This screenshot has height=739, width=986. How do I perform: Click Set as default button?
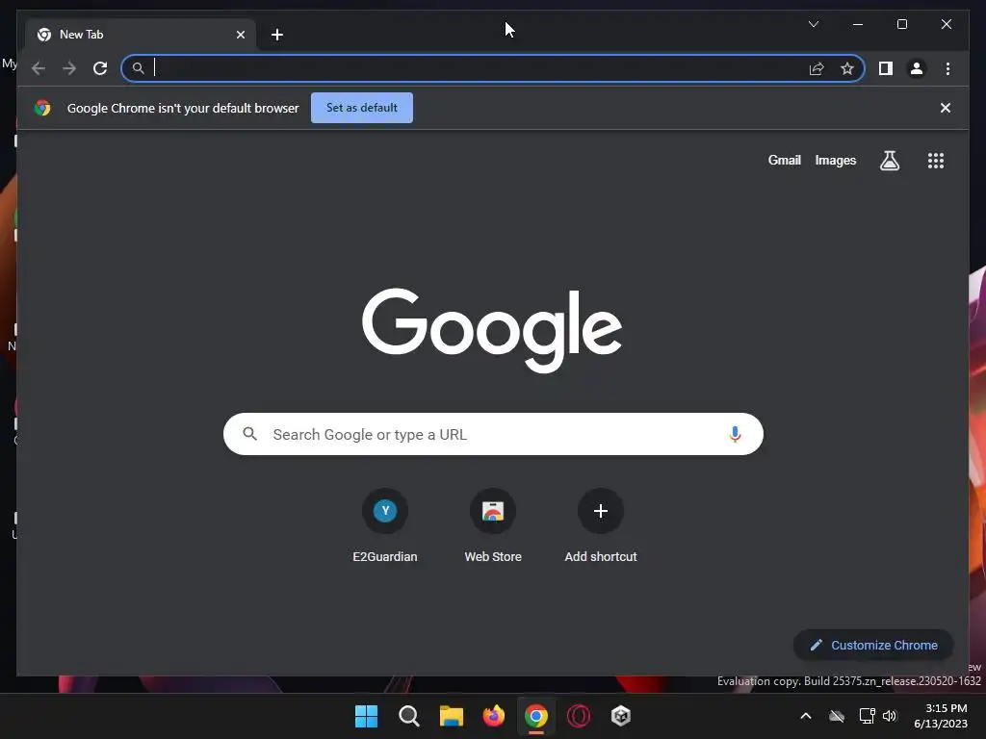tap(362, 108)
